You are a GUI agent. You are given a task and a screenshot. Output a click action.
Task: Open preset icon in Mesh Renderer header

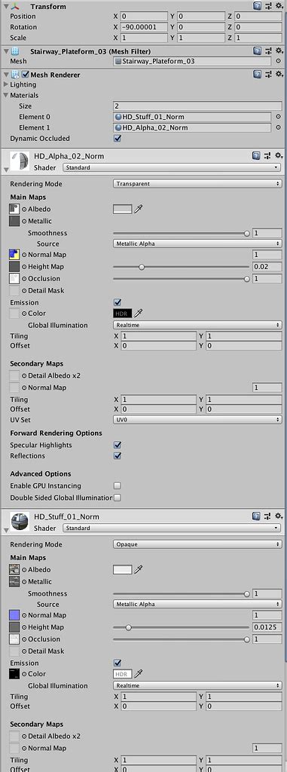pyautogui.click(x=268, y=75)
